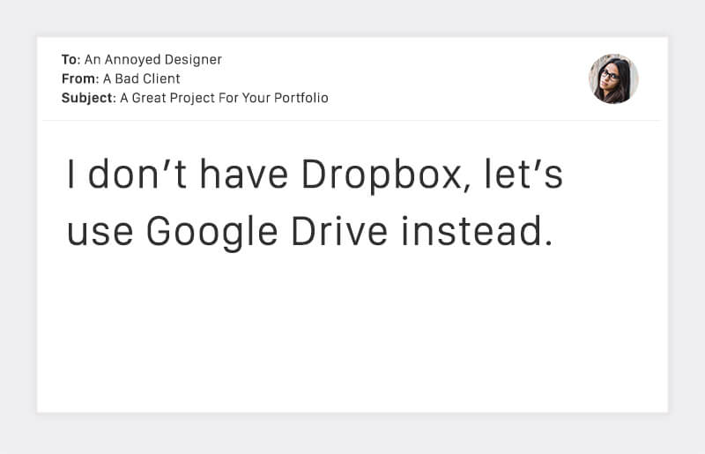Click the leading "I" of the message

click(72, 175)
